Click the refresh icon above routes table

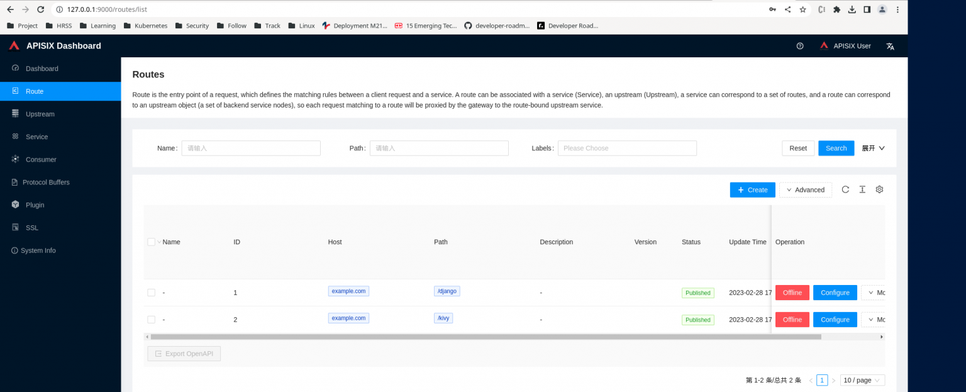tap(845, 189)
